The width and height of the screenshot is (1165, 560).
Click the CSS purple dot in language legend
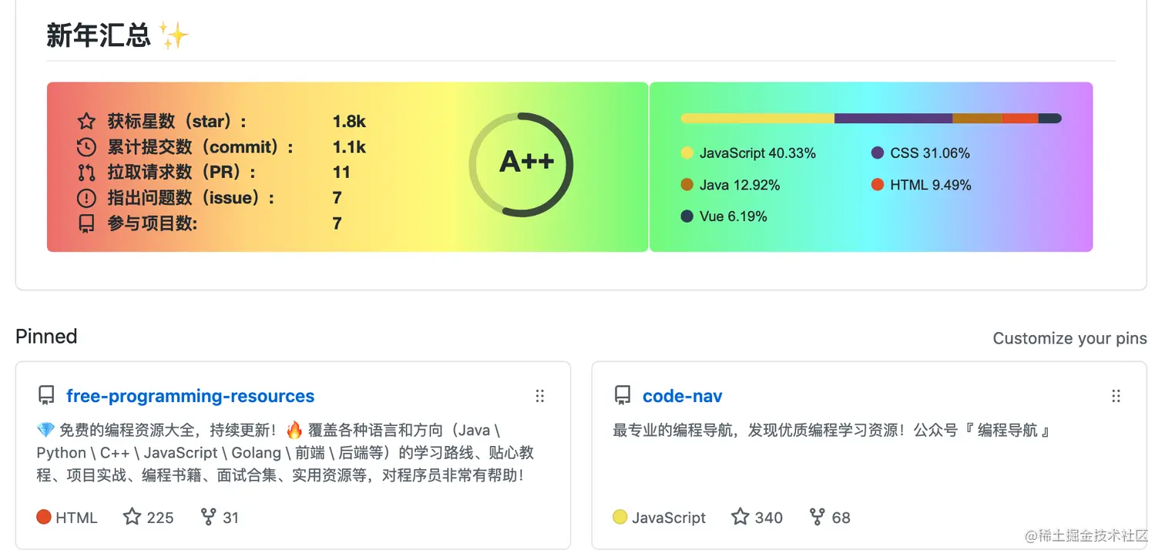tap(876, 153)
